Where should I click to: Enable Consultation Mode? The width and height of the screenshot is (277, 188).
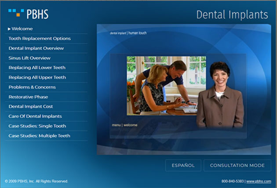(237, 166)
